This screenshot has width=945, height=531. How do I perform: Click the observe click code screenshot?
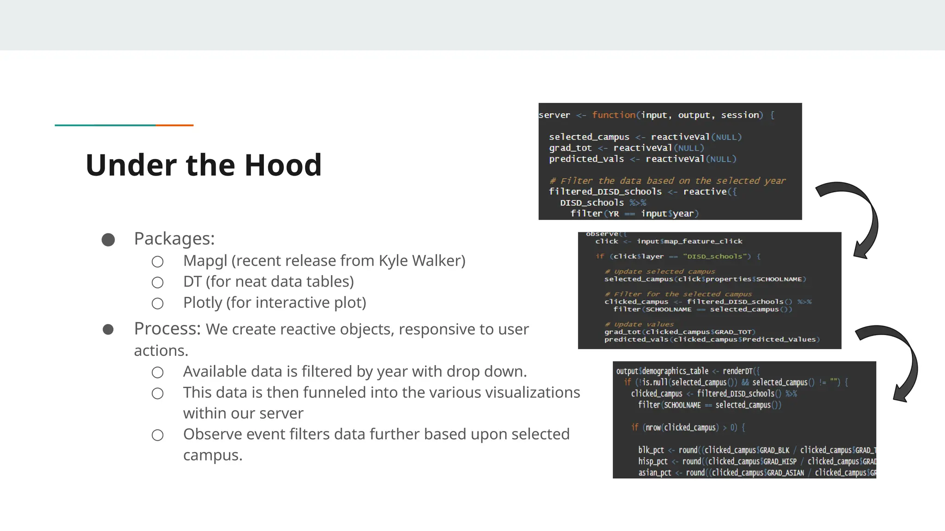click(709, 290)
